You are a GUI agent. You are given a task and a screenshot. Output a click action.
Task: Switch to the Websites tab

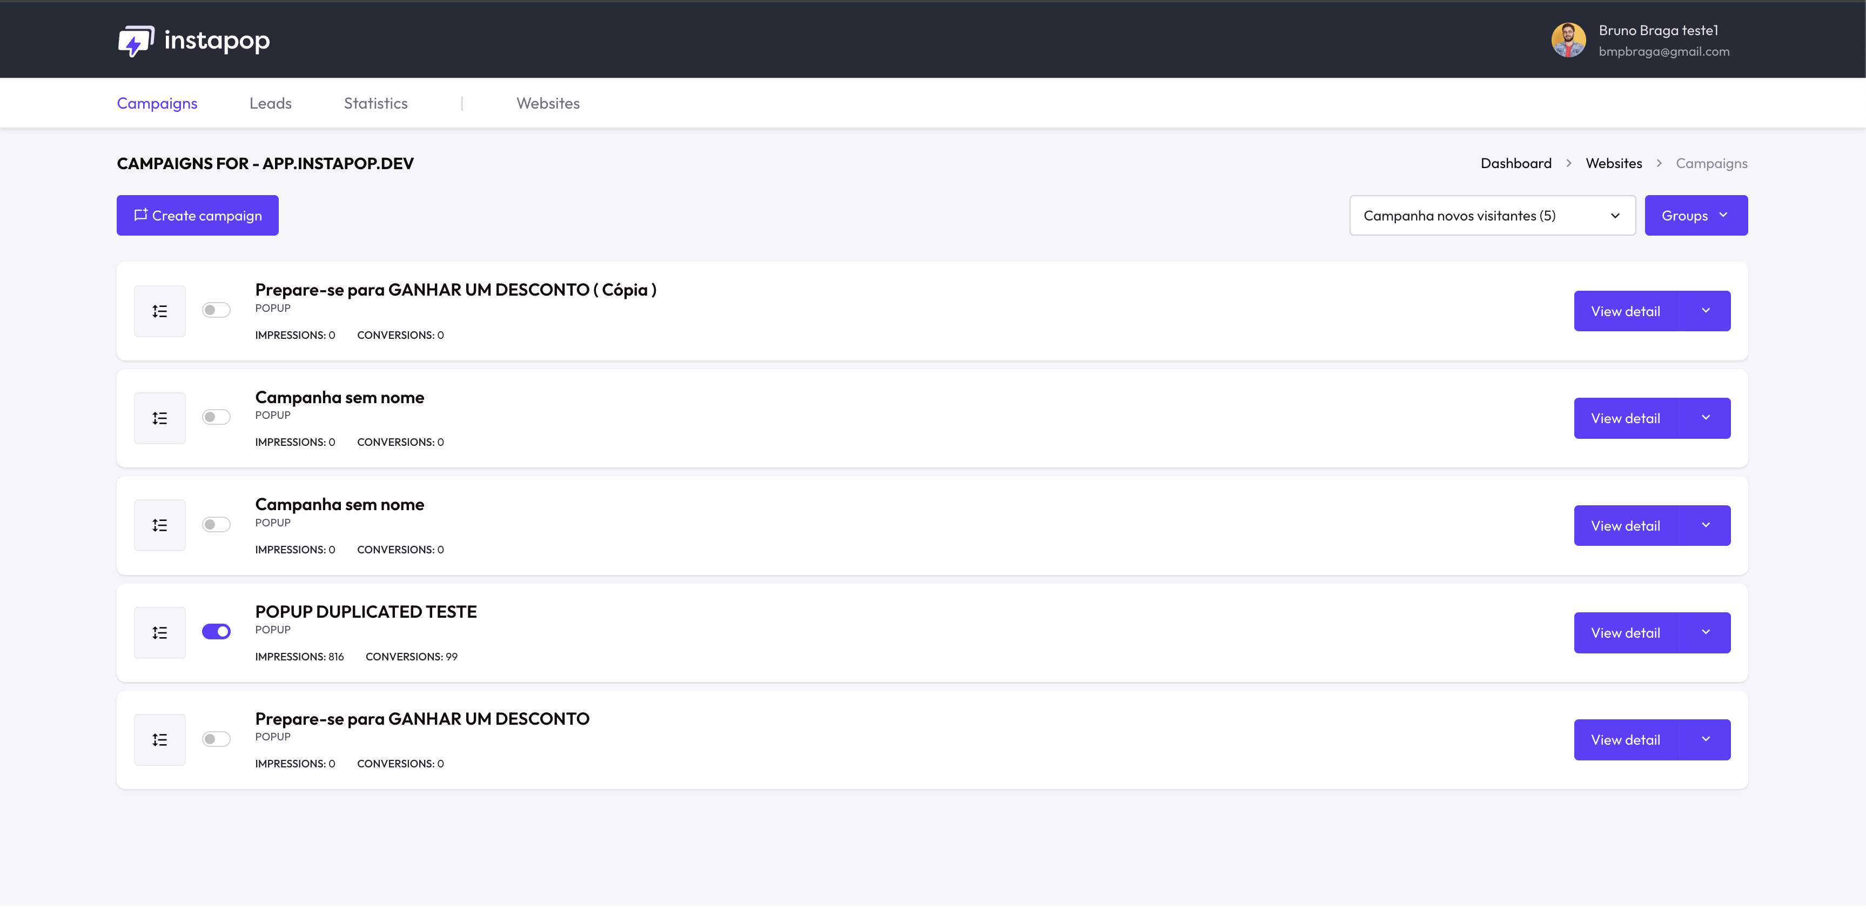pyautogui.click(x=548, y=104)
